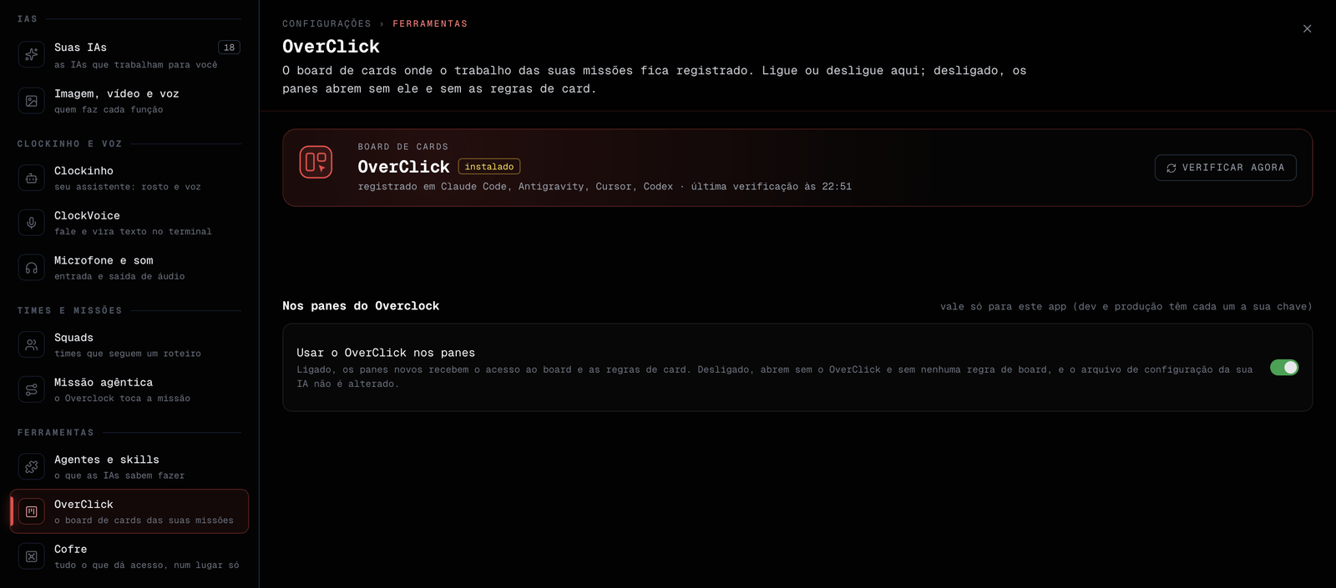Viewport: 1336px width, 588px height.
Task: Click Configurações breadcrumb link
Action: (x=326, y=24)
